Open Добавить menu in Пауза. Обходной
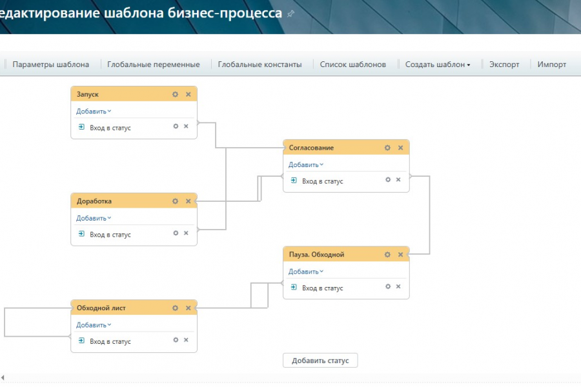This screenshot has width=581, height=387. tap(306, 272)
